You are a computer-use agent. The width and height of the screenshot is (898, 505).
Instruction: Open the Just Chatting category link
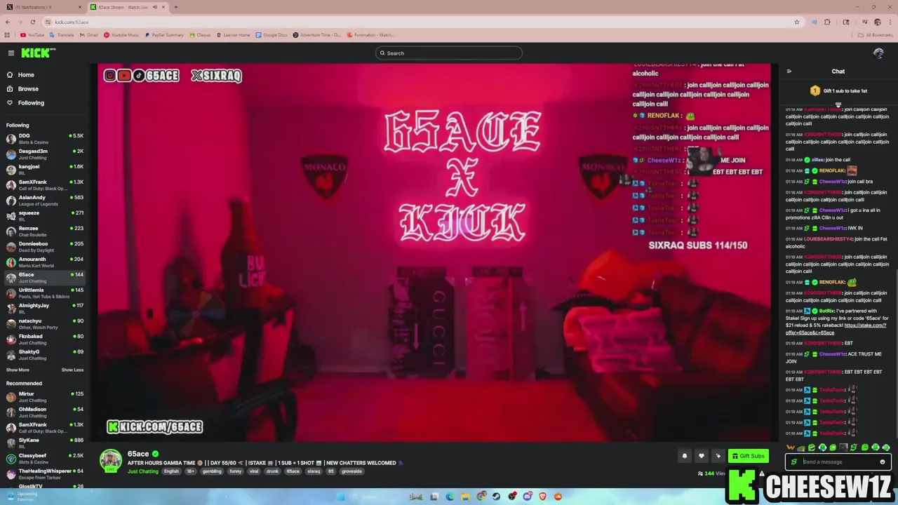coord(143,471)
